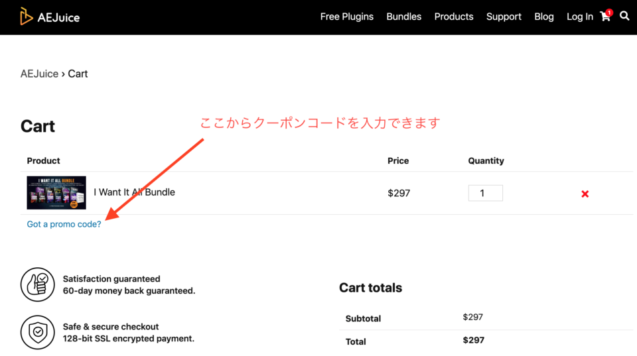Viewport: 637px width, 356px height.
Task: Click the AEJuice logo in header
Action: pos(50,17)
